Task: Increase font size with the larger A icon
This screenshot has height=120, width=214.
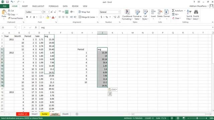Action: (x=51, y=12)
